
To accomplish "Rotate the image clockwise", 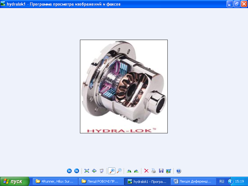I will (x=129, y=171).
